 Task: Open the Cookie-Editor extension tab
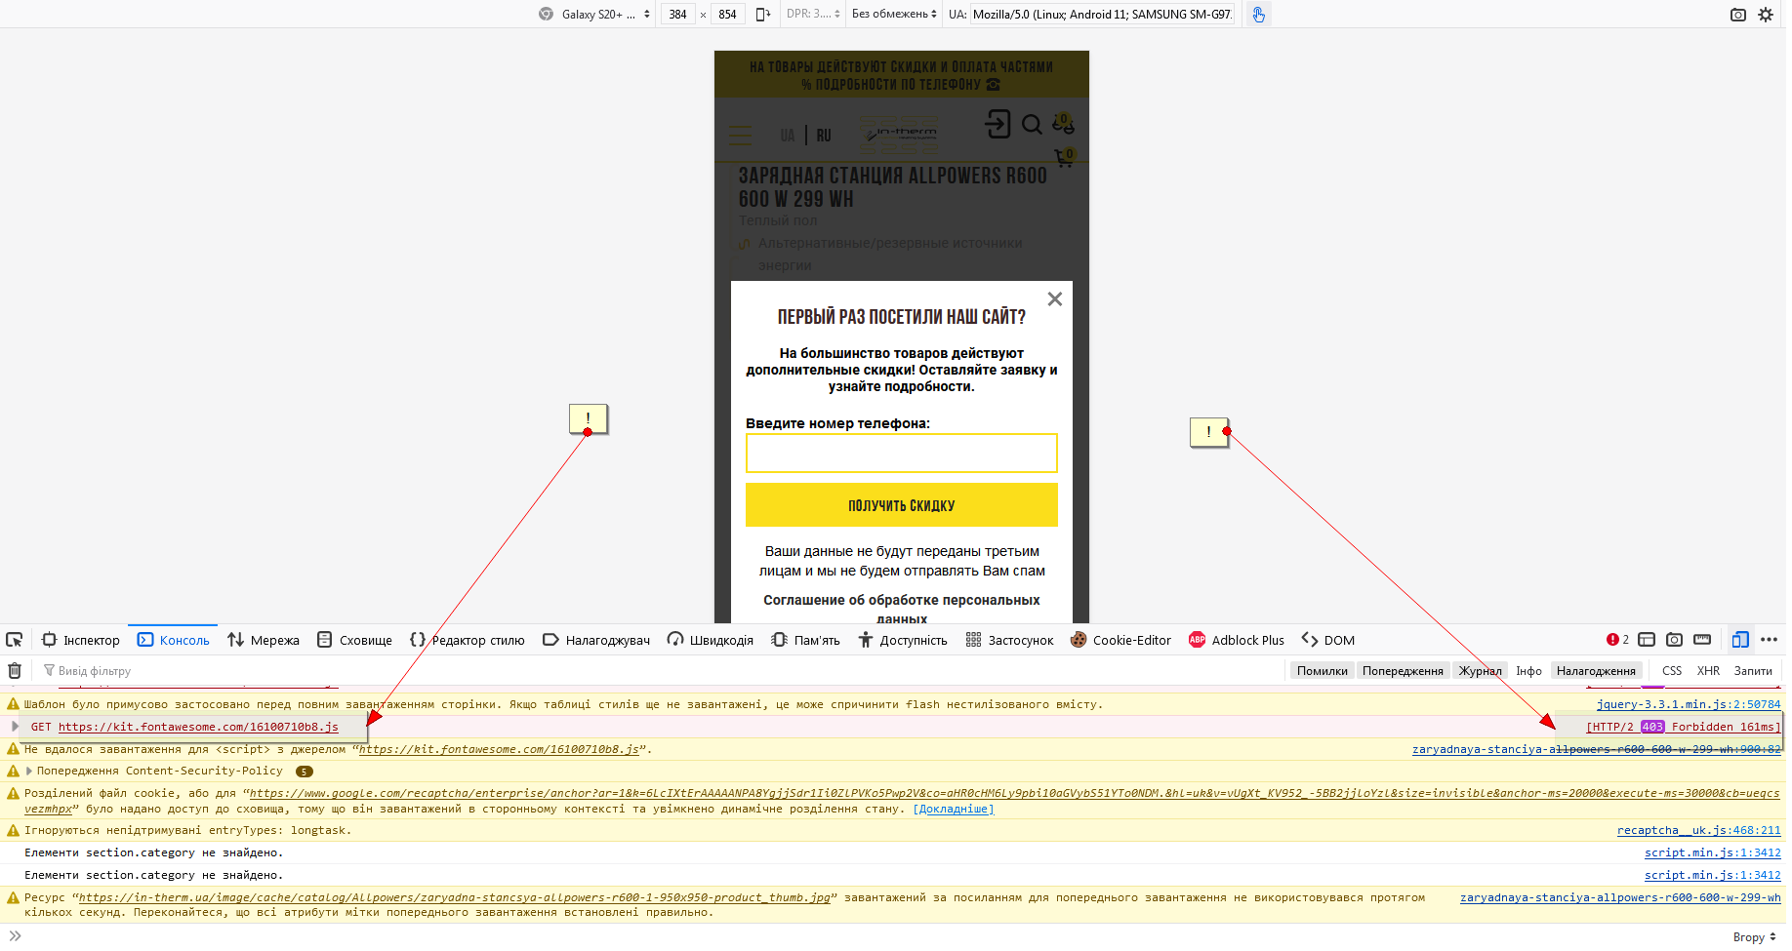1120,640
